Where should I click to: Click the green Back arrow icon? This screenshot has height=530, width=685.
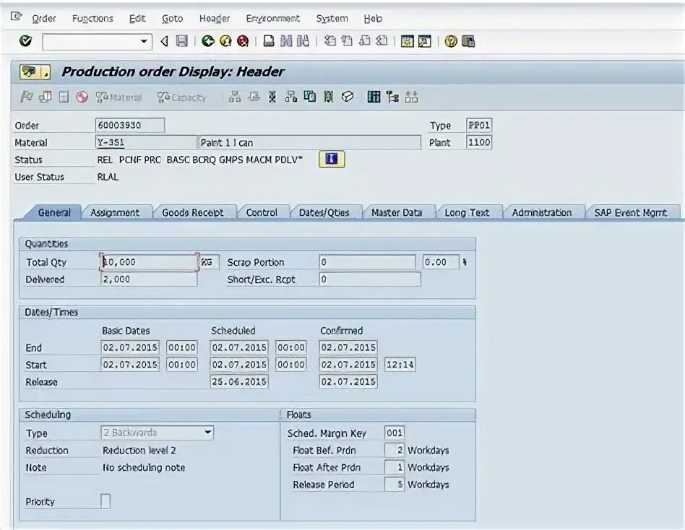pos(208,41)
